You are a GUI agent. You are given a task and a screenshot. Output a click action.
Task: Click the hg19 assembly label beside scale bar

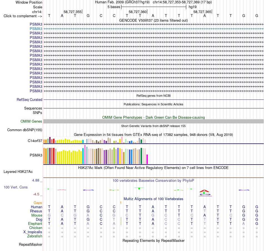(x=193, y=7)
